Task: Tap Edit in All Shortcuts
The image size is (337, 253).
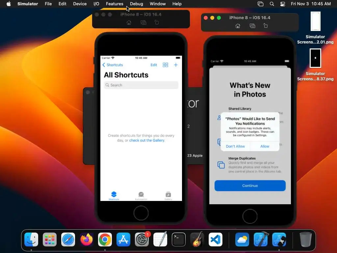Action: pos(154,65)
